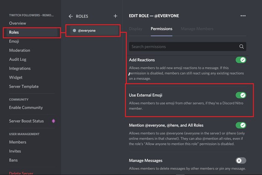View the Audit Log
The width and height of the screenshot is (262, 175).
[x=18, y=59]
